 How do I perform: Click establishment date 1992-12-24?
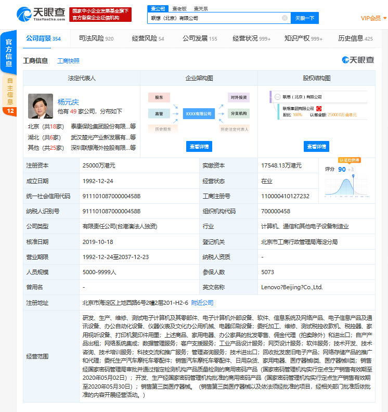(98, 181)
